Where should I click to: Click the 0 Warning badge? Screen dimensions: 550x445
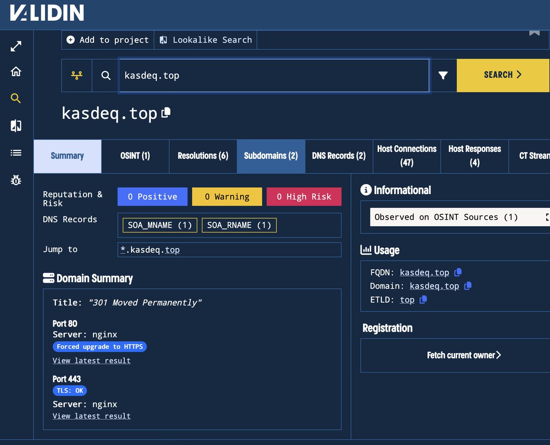(x=227, y=197)
